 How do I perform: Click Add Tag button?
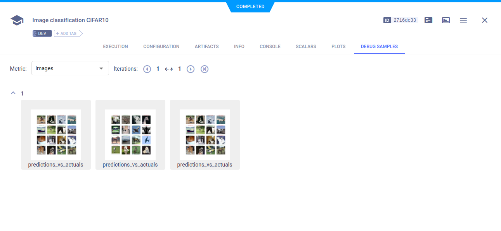[x=68, y=34]
